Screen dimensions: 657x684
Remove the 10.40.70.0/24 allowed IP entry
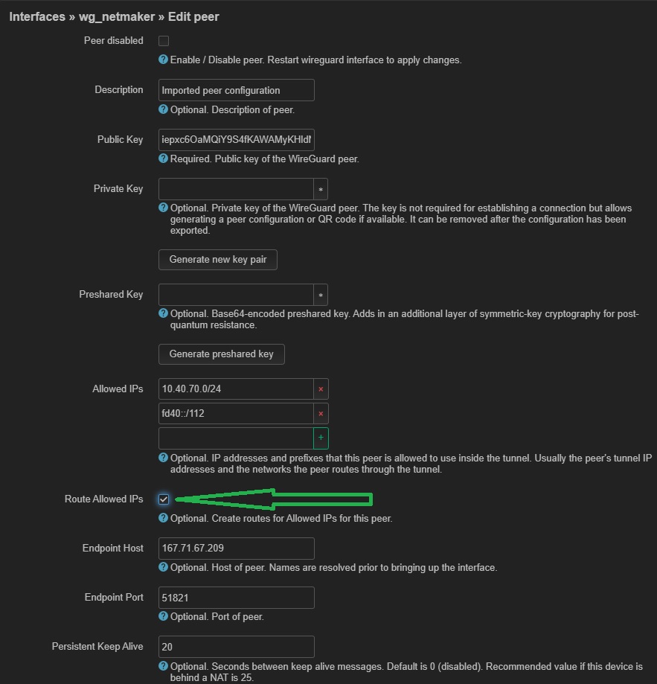pyautogui.click(x=321, y=389)
